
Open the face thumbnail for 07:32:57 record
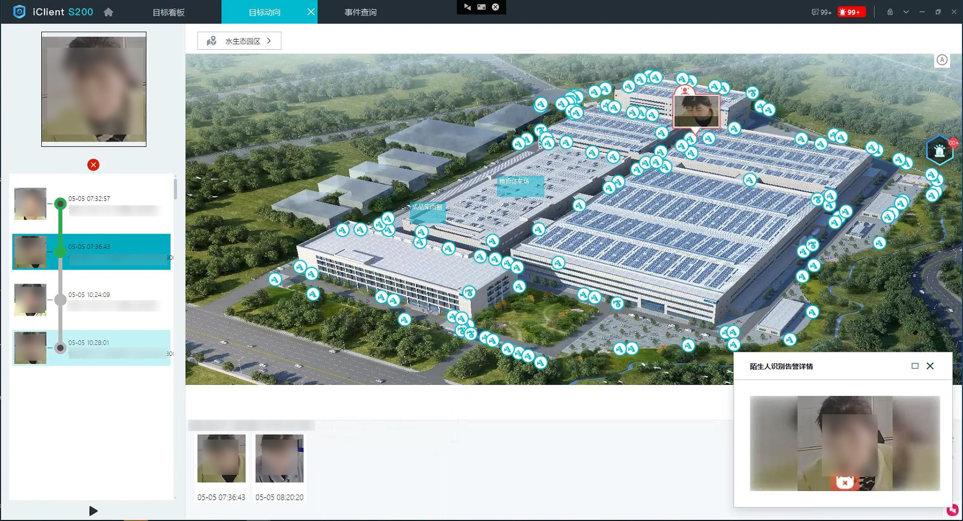[30, 204]
